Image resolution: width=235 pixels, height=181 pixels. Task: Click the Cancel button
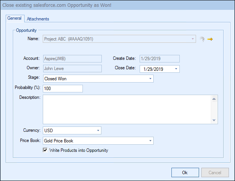coord(215,173)
